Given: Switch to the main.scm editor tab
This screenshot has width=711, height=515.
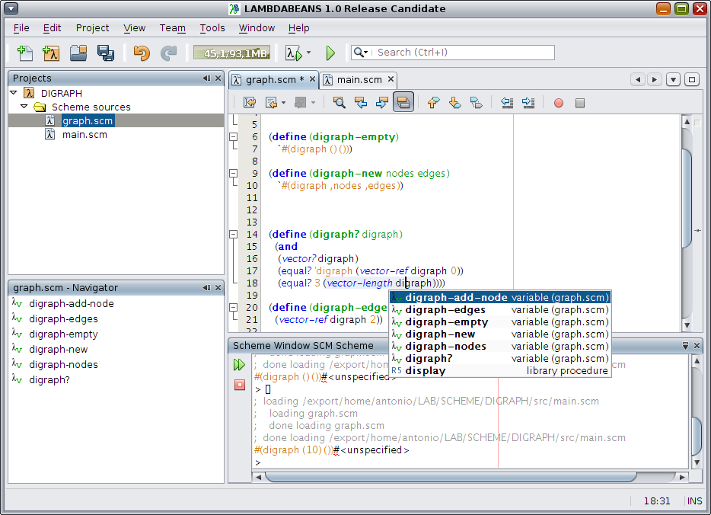Looking at the screenshot, I should pyautogui.click(x=359, y=80).
